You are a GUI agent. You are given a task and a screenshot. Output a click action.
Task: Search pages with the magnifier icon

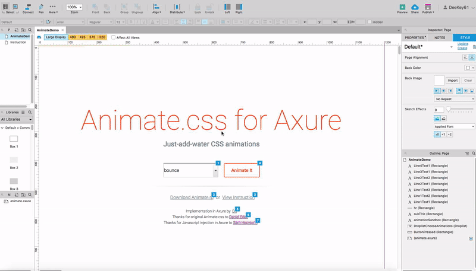(30, 30)
